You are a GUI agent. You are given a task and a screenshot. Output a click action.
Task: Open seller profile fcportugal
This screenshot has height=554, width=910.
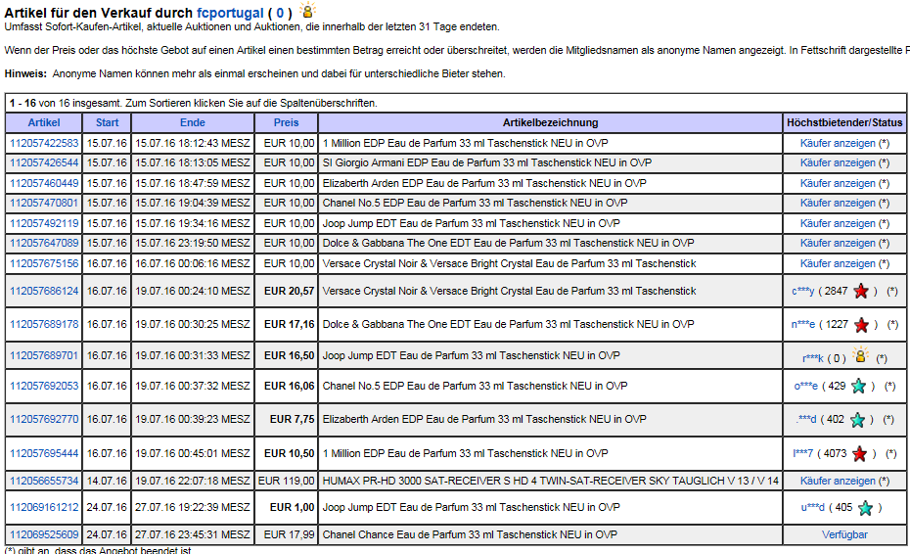click(230, 13)
